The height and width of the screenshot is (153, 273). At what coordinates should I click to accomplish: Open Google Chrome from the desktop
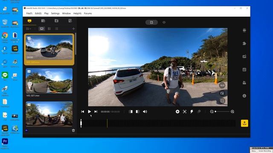5,35
